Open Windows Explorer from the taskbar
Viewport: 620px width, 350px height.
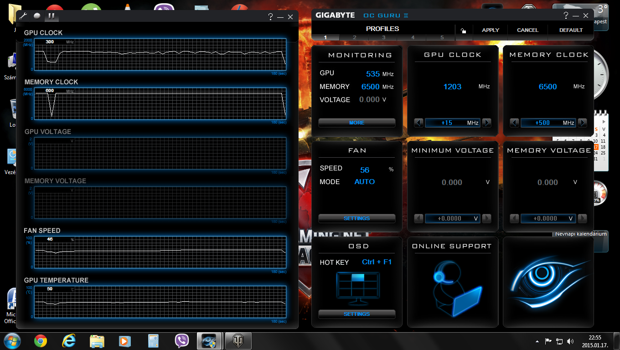[x=97, y=341]
